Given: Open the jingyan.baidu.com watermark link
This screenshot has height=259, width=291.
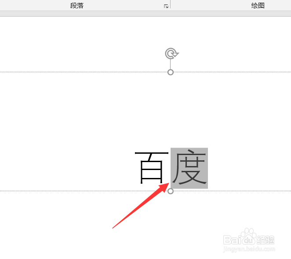Looking at the screenshot, I should coord(249,249).
